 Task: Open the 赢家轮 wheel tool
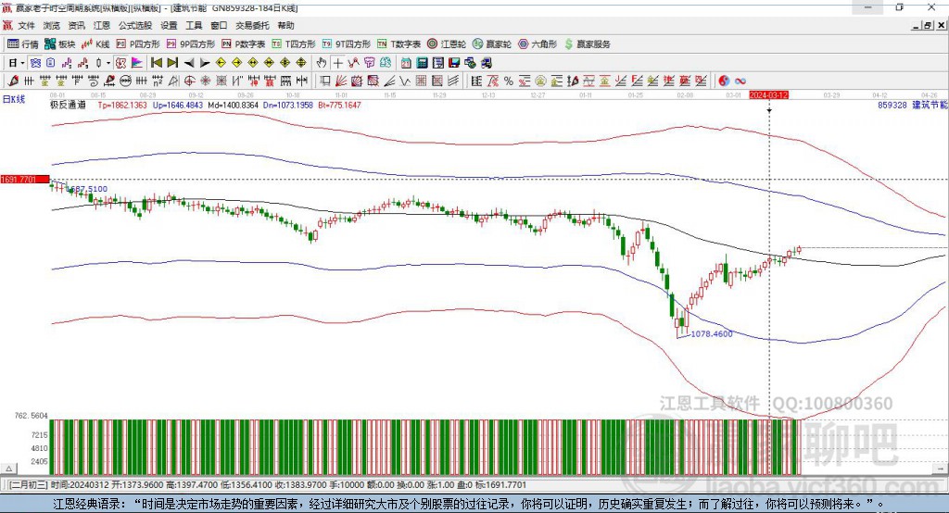[492, 44]
